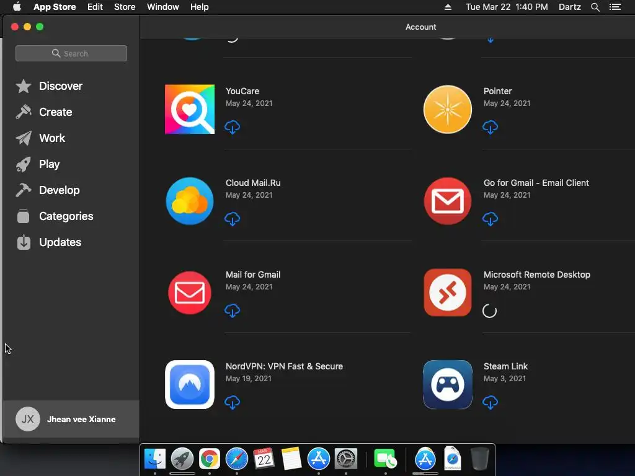Viewport: 635px width, 476px height.
Task: Open the Store menu
Action: 125,7
